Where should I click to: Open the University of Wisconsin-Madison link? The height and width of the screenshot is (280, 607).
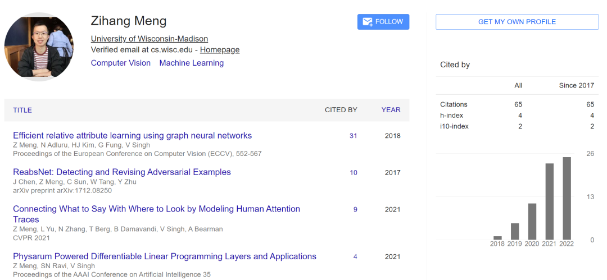(x=150, y=39)
